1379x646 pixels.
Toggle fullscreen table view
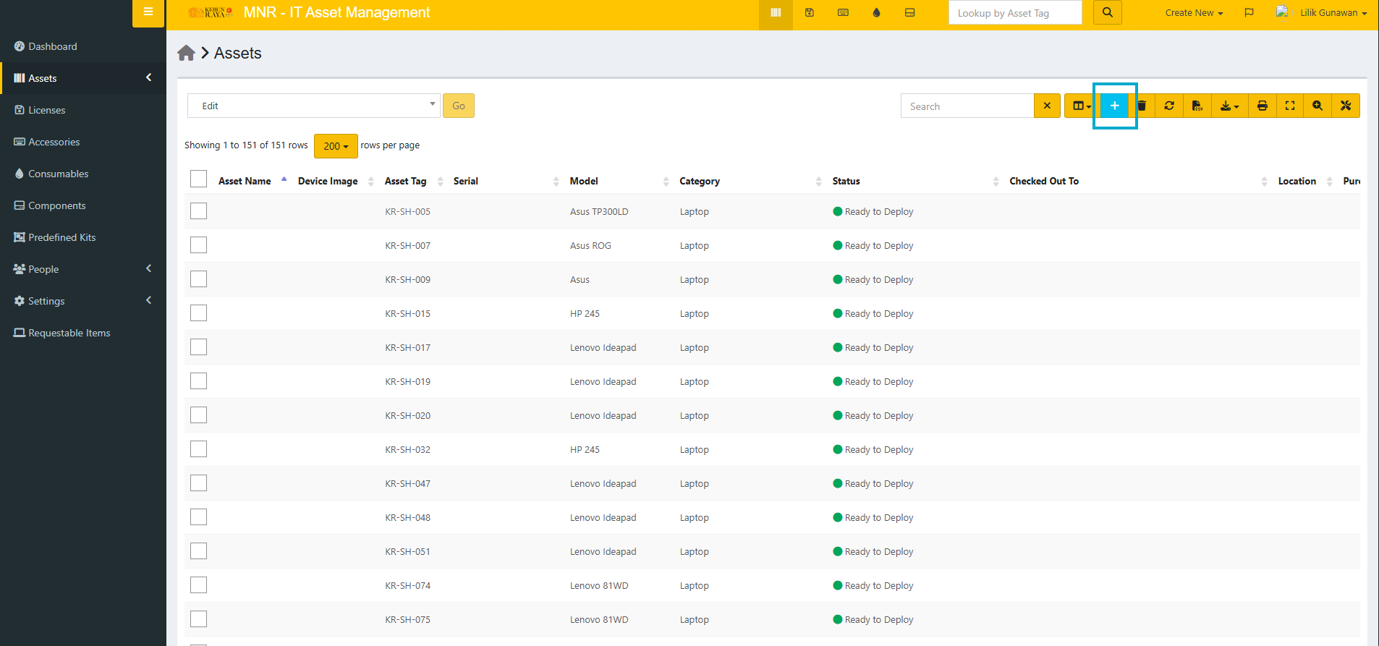pyautogui.click(x=1289, y=106)
